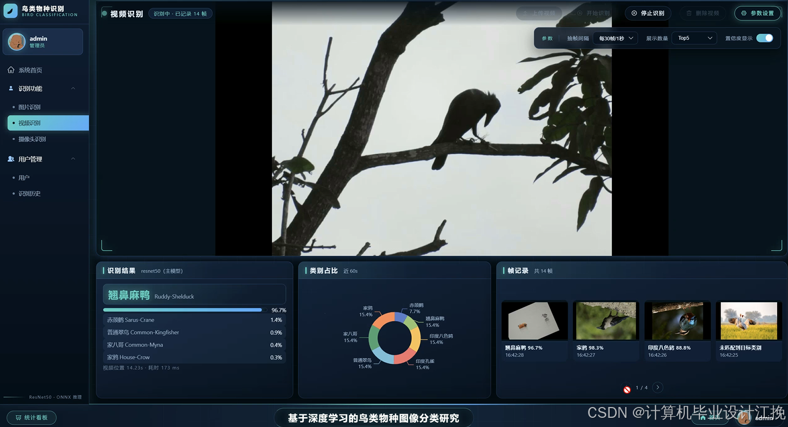Click the 赤颈鹤 Sarus-Crane result row
The width and height of the screenshot is (788, 427).
coord(195,320)
